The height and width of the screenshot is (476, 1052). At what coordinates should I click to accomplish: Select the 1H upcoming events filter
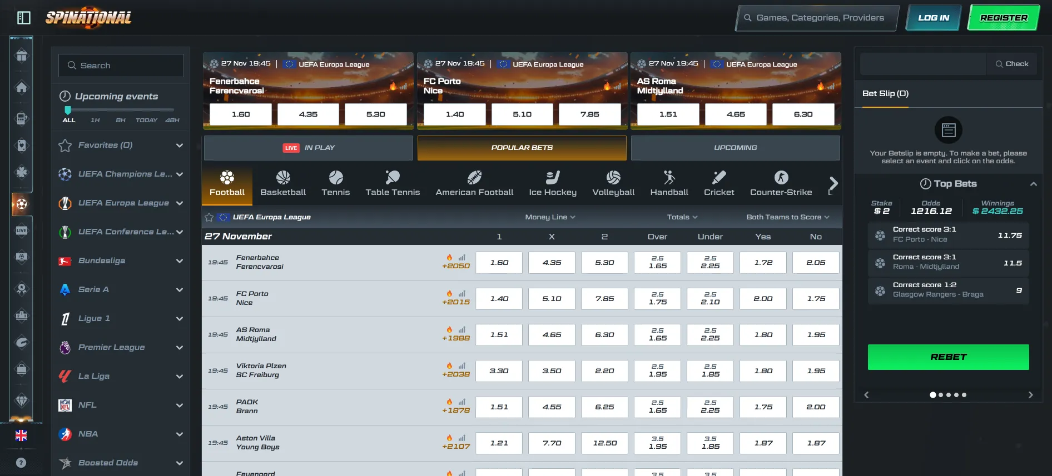(x=95, y=120)
